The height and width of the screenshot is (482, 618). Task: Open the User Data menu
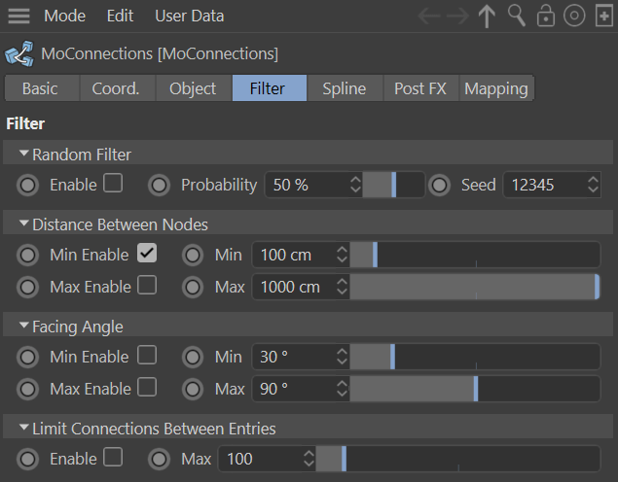point(189,17)
